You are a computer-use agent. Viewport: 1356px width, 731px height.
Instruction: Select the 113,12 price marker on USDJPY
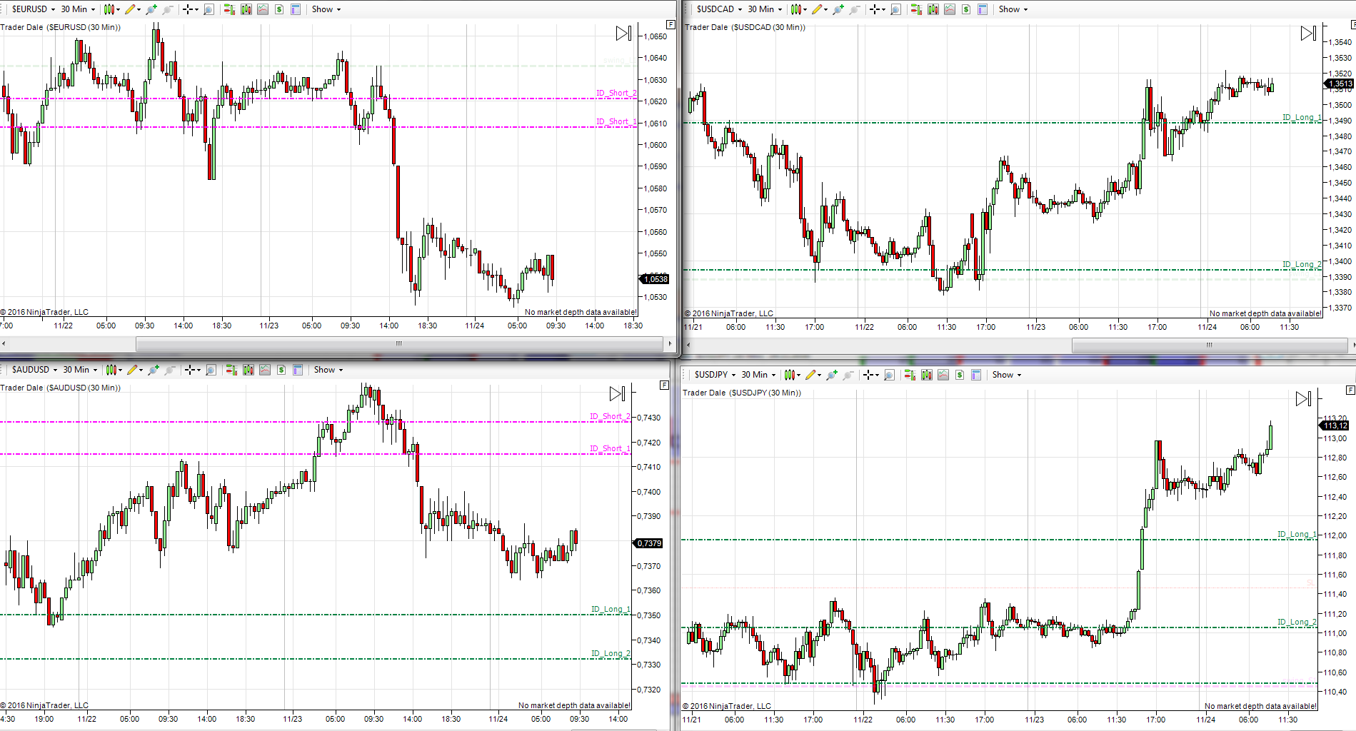(1334, 425)
